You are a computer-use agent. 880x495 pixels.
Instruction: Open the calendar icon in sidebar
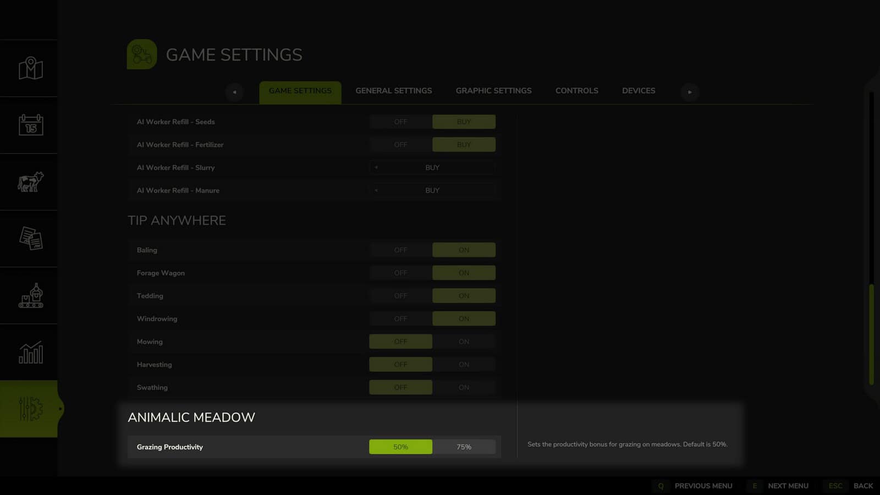pyautogui.click(x=30, y=125)
